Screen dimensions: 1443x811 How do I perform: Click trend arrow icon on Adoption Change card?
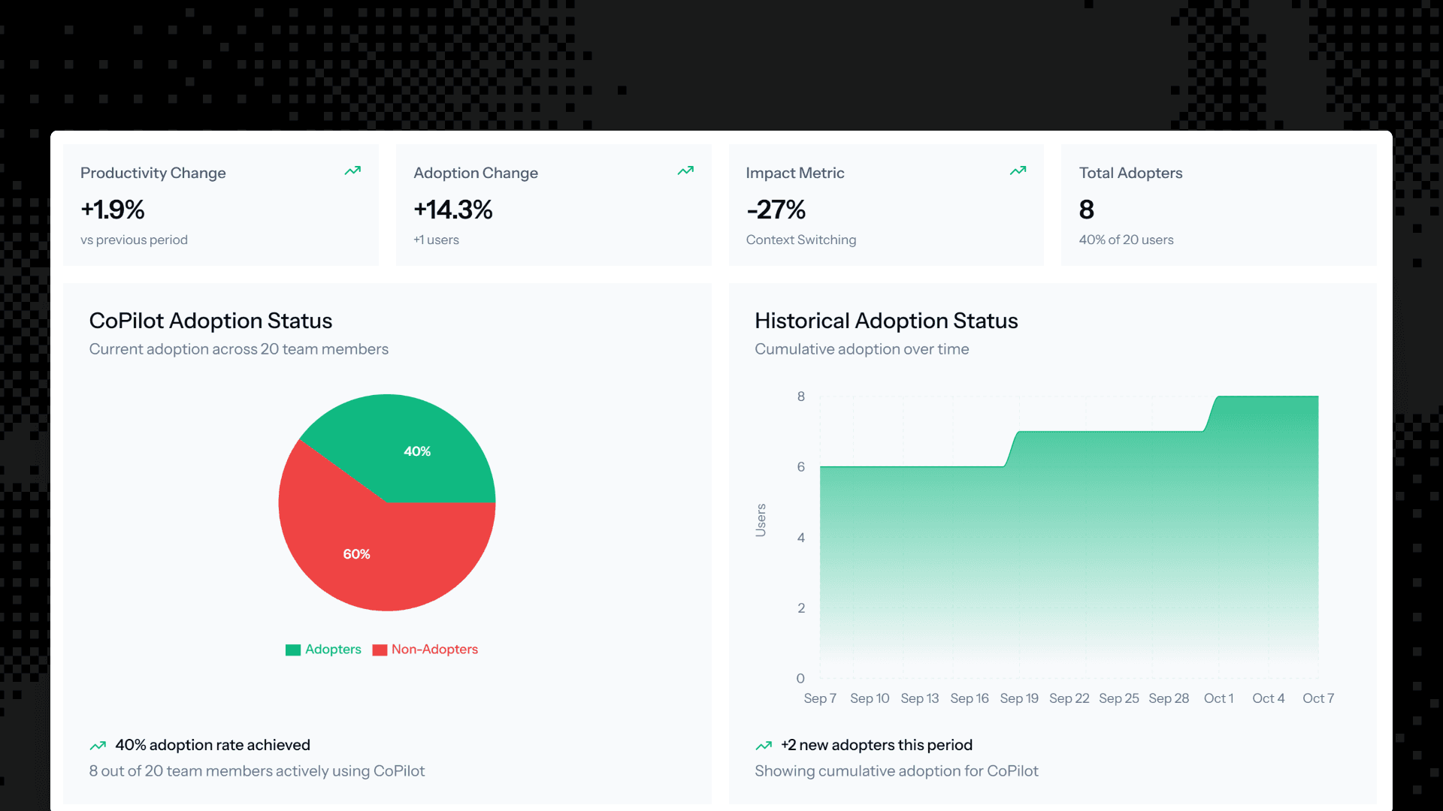coord(685,171)
